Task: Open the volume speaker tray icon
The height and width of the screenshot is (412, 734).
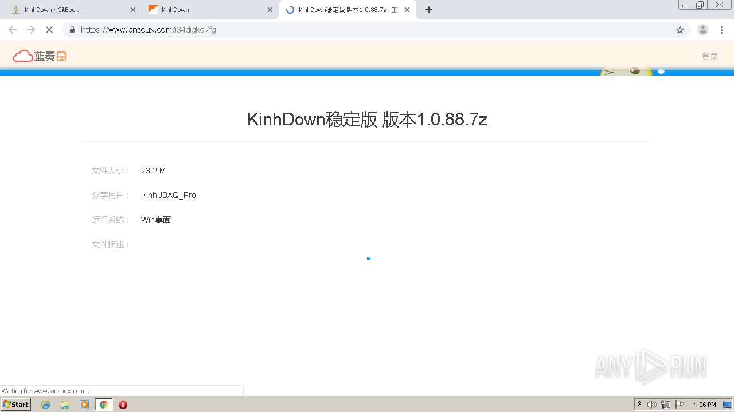Action: tap(652, 405)
